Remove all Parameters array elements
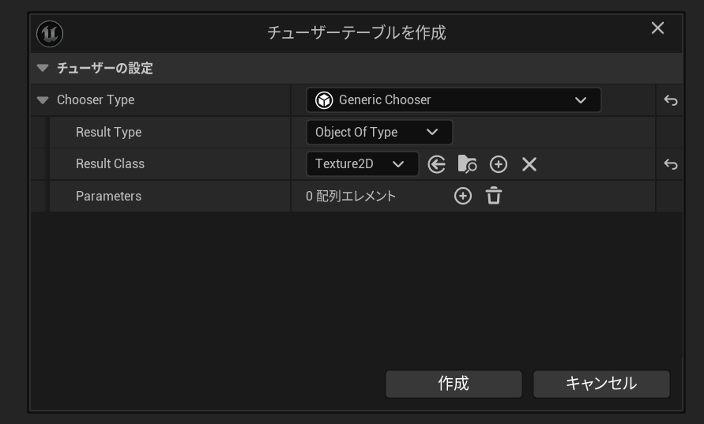This screenshot has height=424, width=704. [x=494, y=197]
